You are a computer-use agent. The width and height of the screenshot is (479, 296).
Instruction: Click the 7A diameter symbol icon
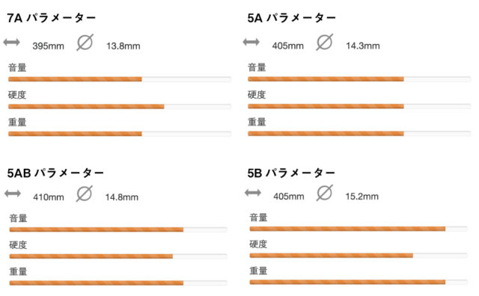tap(85, 42)
